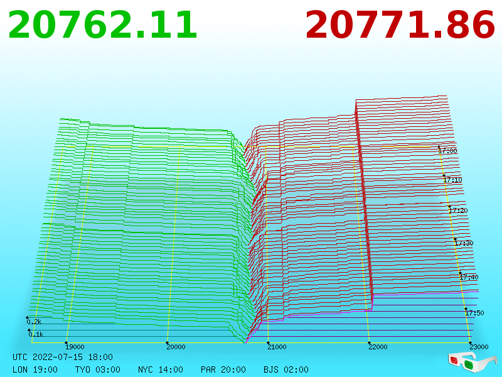
Task: Click the 22000 price axis label
Action: [x=378, y=347]
